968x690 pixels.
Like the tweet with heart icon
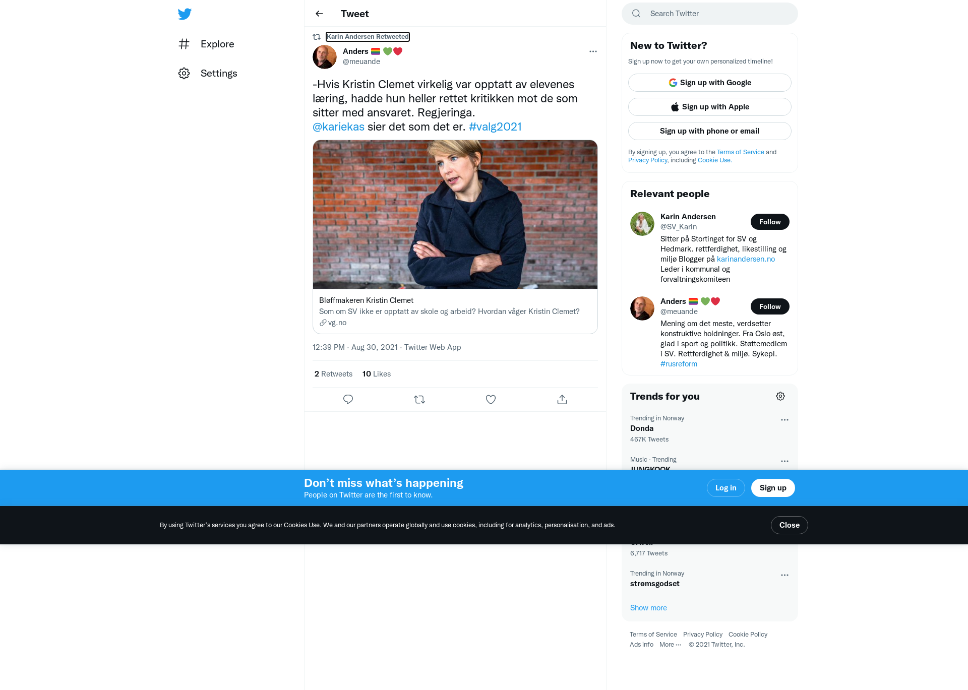point(491,399)
